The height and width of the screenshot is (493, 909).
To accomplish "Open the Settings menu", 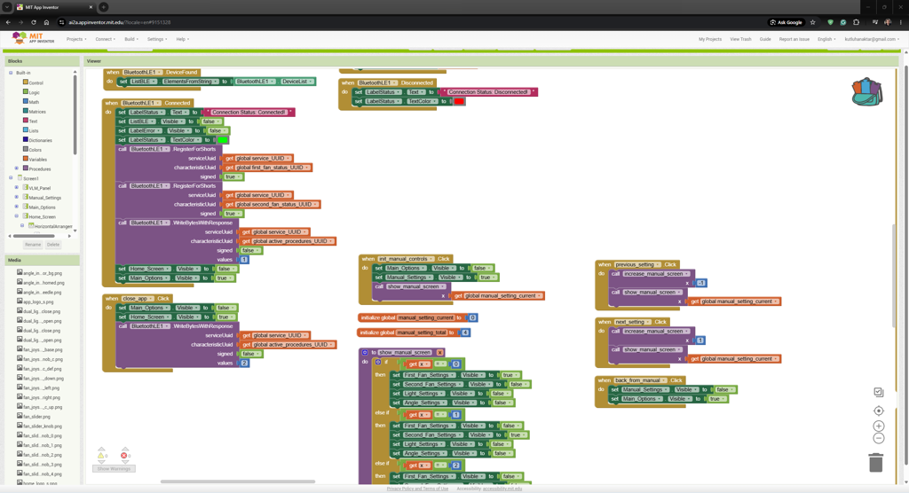I will pyautogui.click(x=156, y=39).
